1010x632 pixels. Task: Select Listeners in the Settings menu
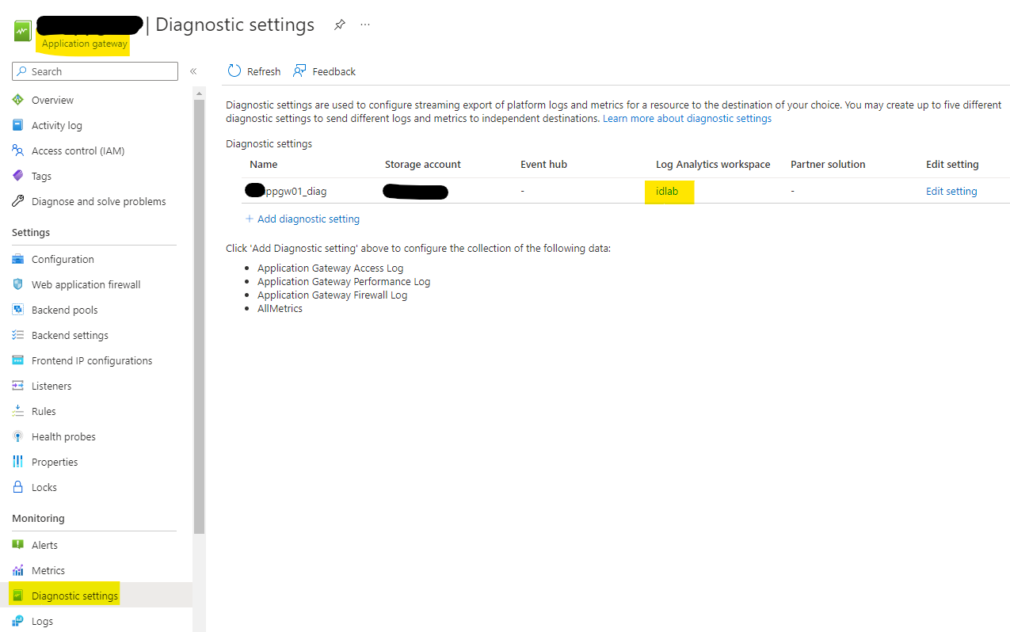51,386
